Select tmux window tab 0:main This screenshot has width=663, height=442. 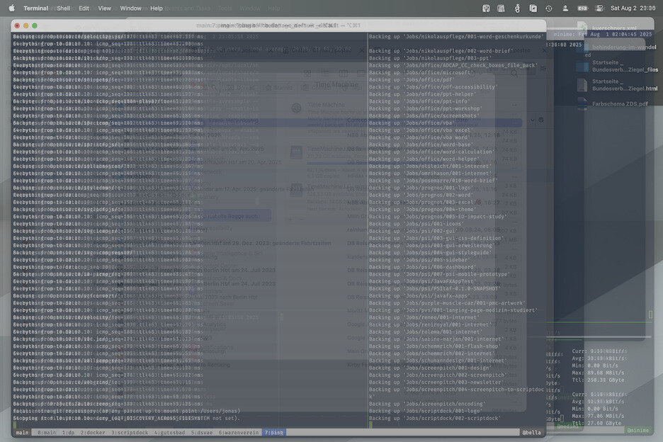pyautogui.click(x=47, y=432)
